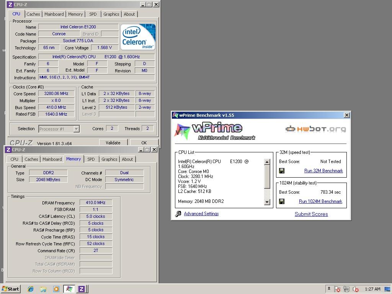The width and height of the screenshot is (392, 294).
Task: Select Caches tab in lower CPU-Z window
Action: [x=31, y=159]
